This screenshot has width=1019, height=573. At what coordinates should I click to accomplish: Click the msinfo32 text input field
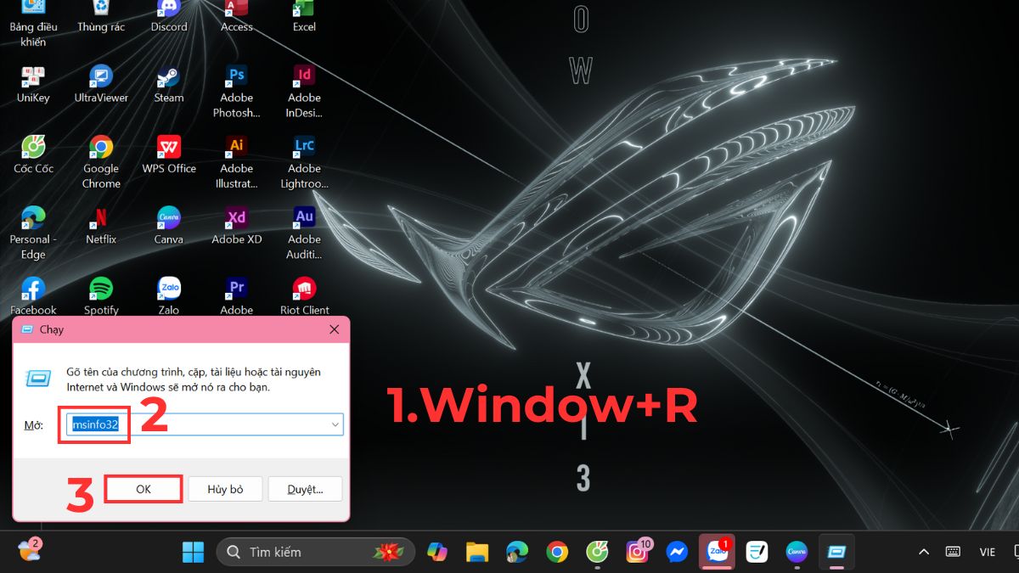click(204, 424)
